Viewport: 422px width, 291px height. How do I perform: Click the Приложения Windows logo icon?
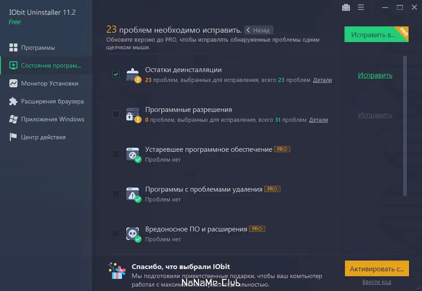(x=13, y=119)
